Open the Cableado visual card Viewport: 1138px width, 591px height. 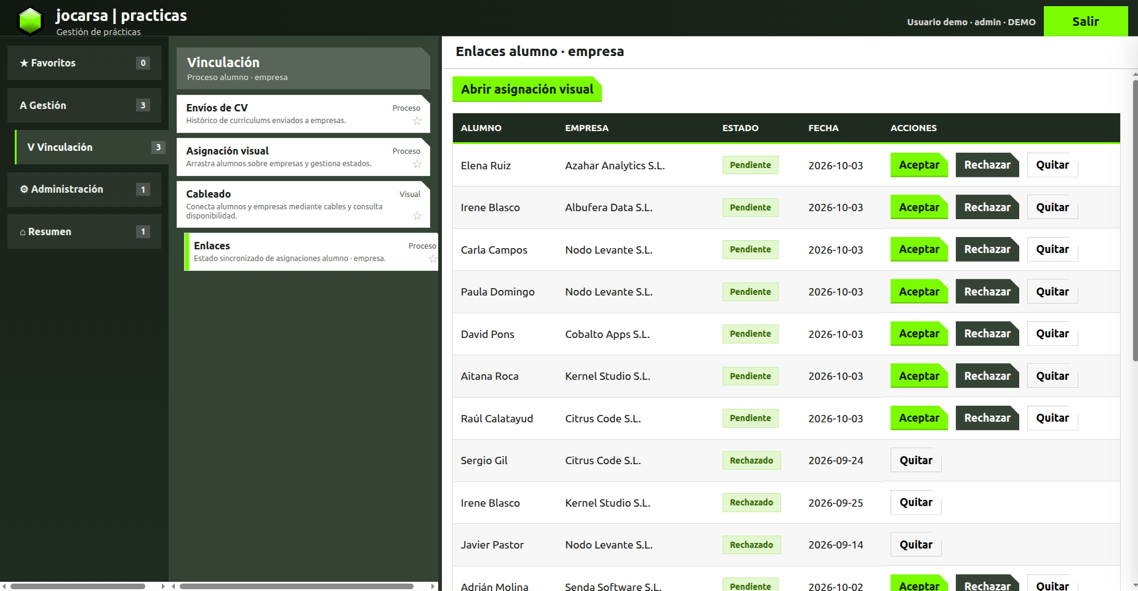(303, 204)
